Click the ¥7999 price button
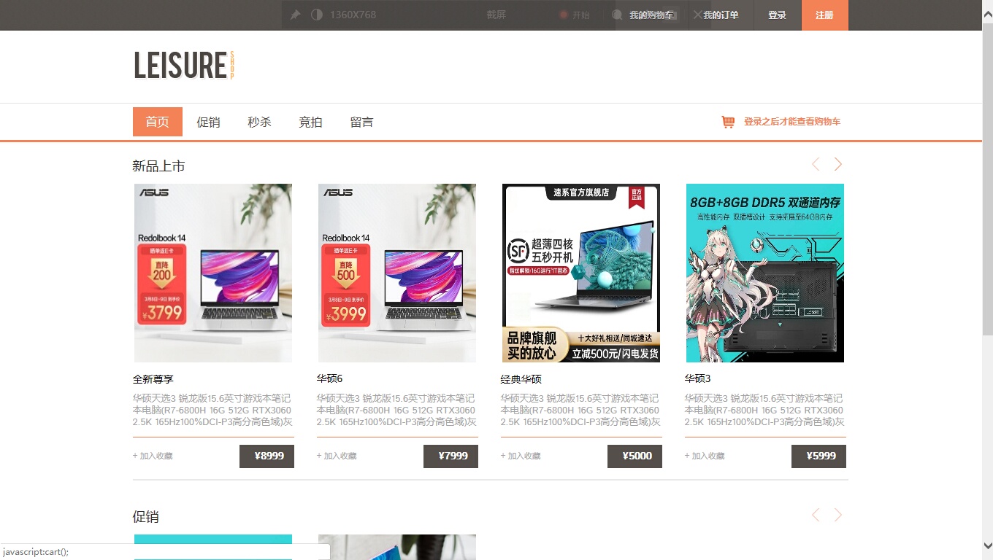Screen dimensions: 993x560 (451, 456)
